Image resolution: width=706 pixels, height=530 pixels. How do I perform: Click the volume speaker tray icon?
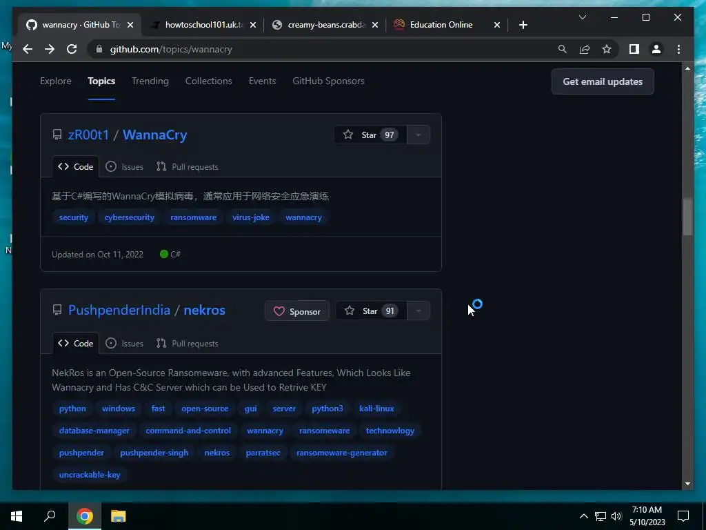click(x=616, y=516)
